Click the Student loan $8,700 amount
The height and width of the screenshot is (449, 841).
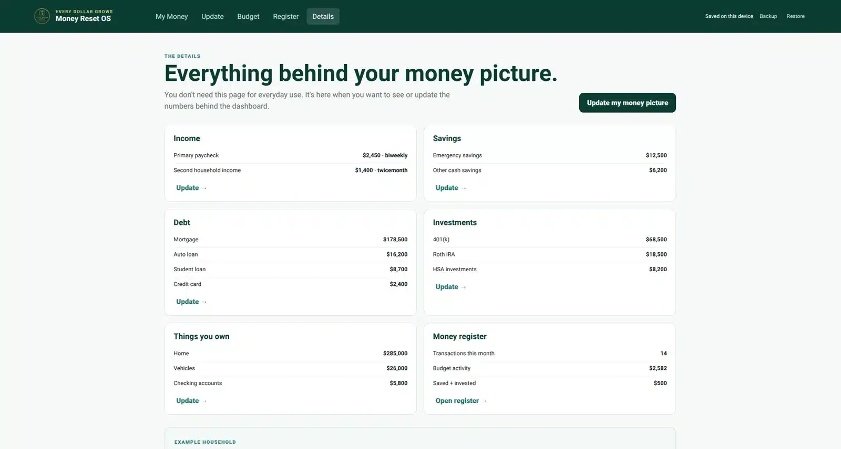click(x=398, y=269)
